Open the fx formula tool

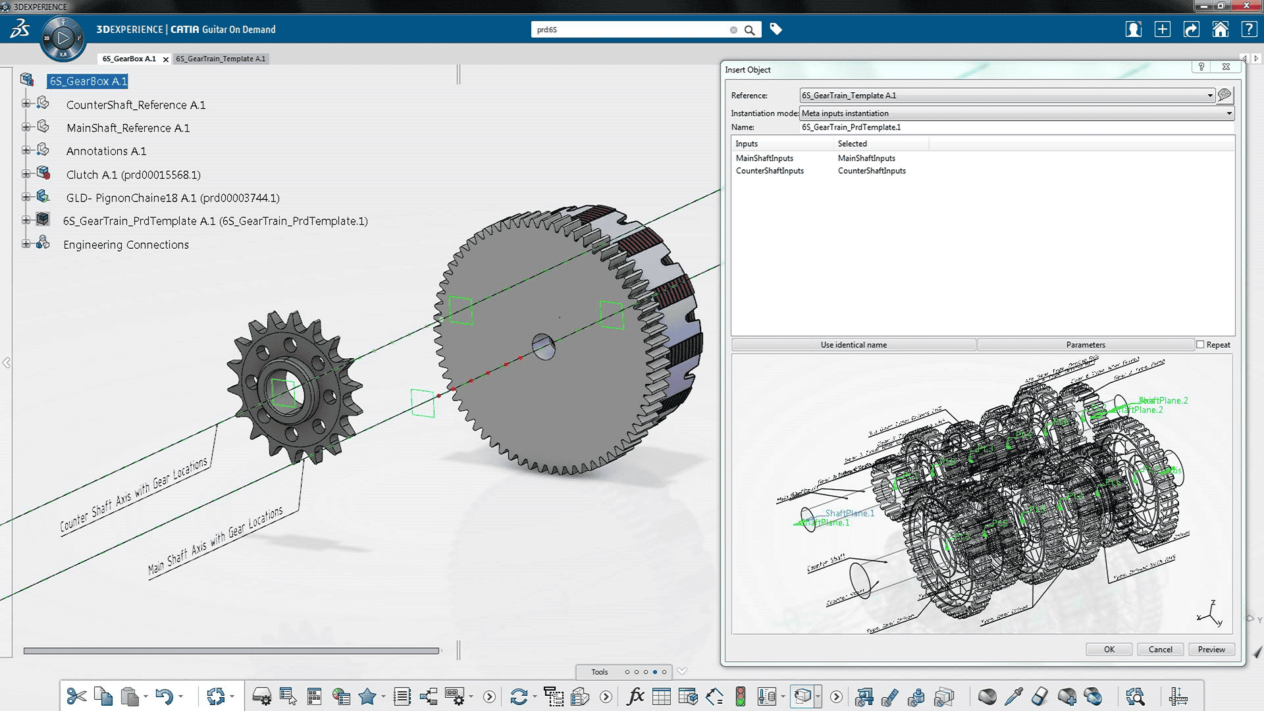[635, 697]
